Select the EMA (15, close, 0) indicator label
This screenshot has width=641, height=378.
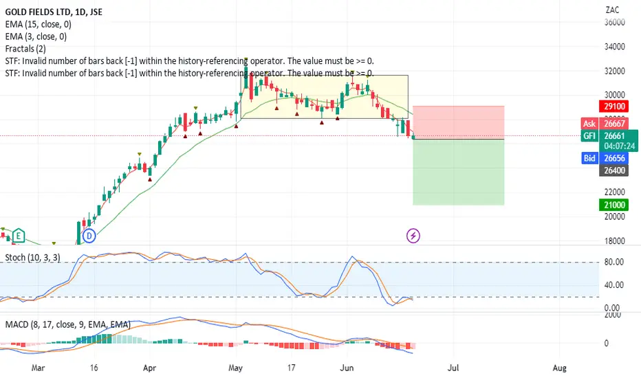point(39,24)
